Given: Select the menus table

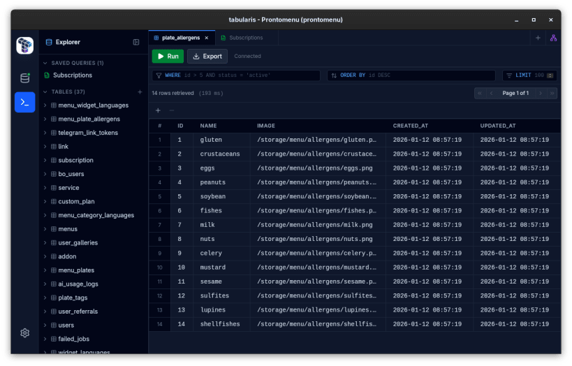Looking at the screenshot, I should 68,229.
